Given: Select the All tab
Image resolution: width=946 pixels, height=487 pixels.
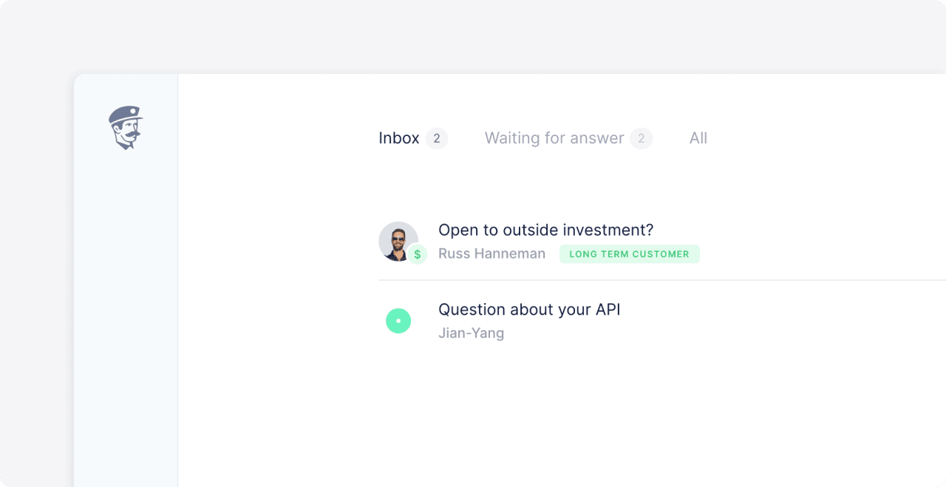Looking at the screenshot, I should (x=698, y=138).
